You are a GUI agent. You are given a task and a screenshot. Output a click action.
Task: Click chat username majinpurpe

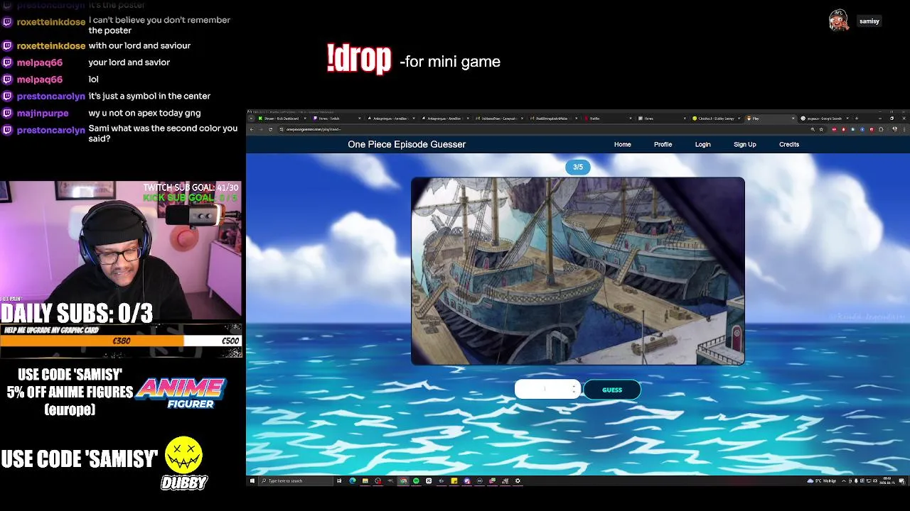click(43, 113)
